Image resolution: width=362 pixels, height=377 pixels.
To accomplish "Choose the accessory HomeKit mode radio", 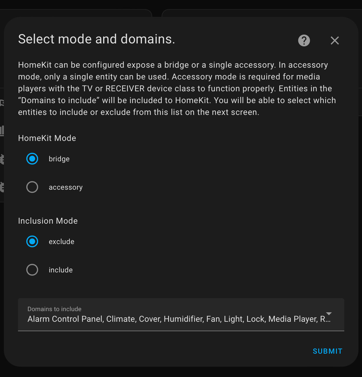I will tap(32, 187).
